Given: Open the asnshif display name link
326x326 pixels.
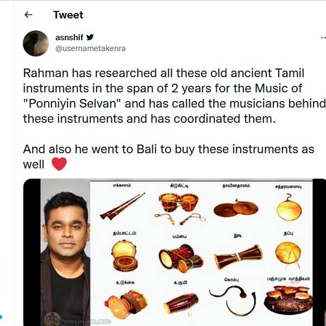Looking at the screenshot, I should pyautogui.click(x=70, y=37).
